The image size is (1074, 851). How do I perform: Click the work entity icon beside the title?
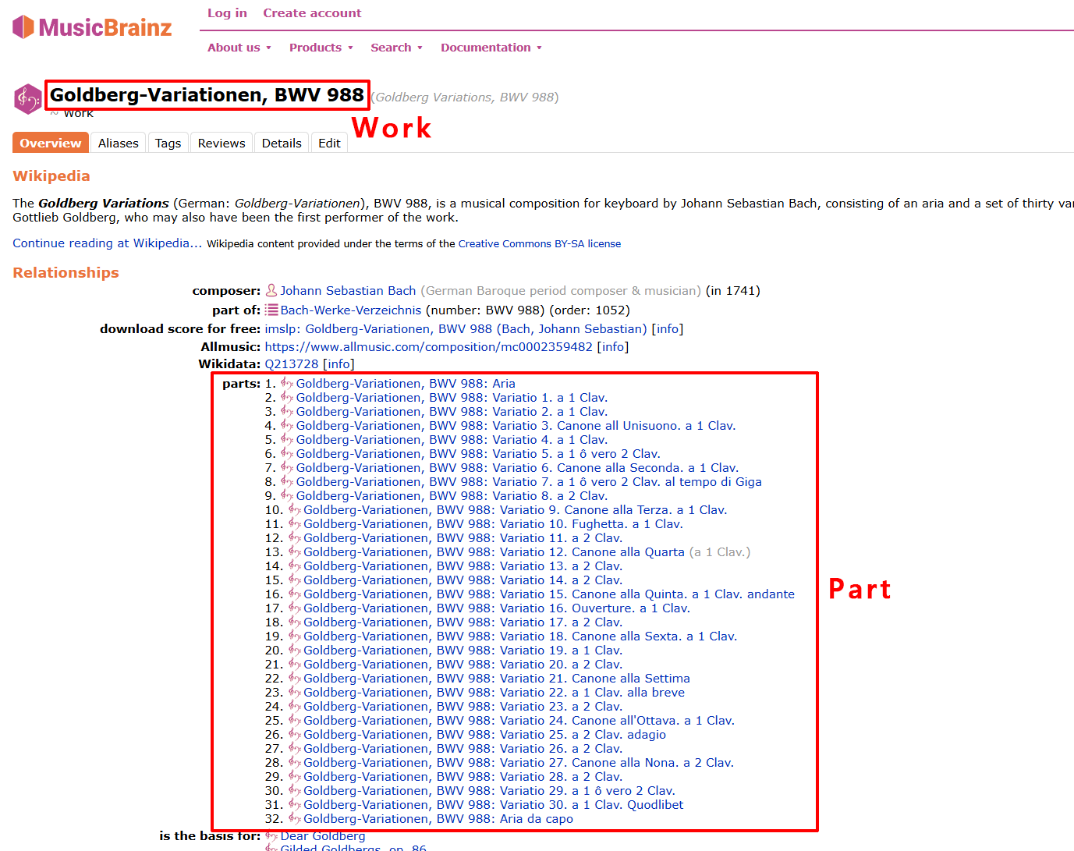click(27, 99)
